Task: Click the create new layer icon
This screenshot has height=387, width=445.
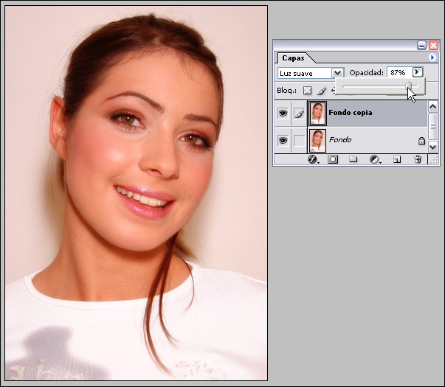Action: tap(396, 158)
